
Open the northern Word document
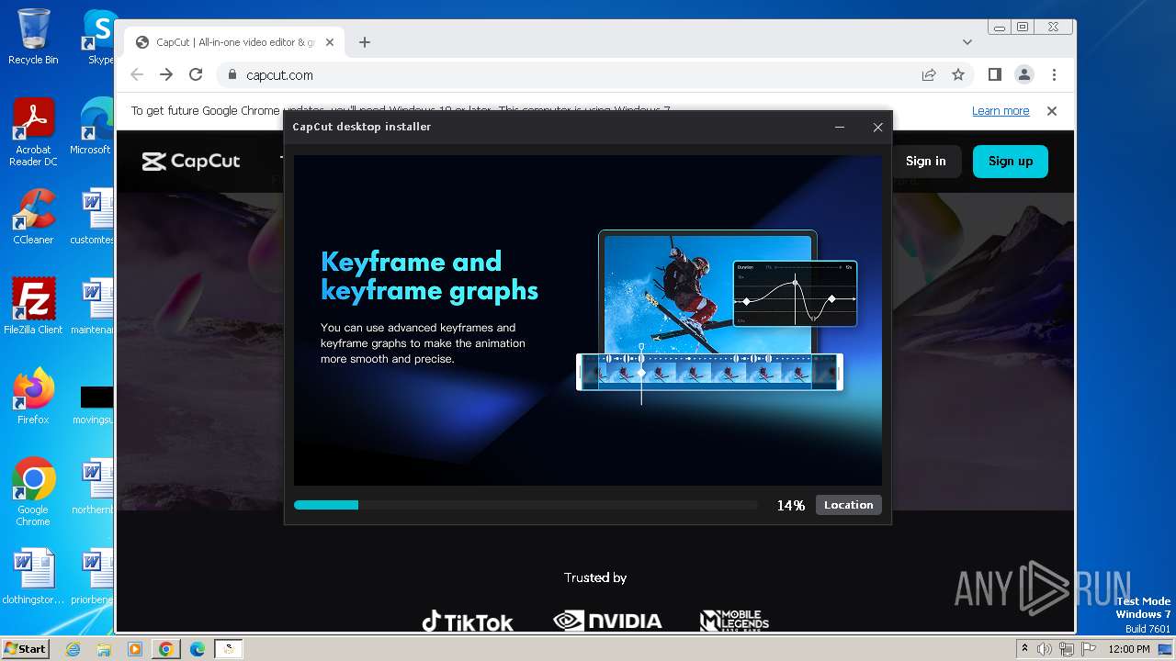[94, 486]
